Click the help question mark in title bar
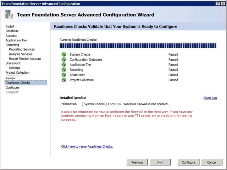The height and width of the screenshot is (170, 227). (x=218, y=4)
